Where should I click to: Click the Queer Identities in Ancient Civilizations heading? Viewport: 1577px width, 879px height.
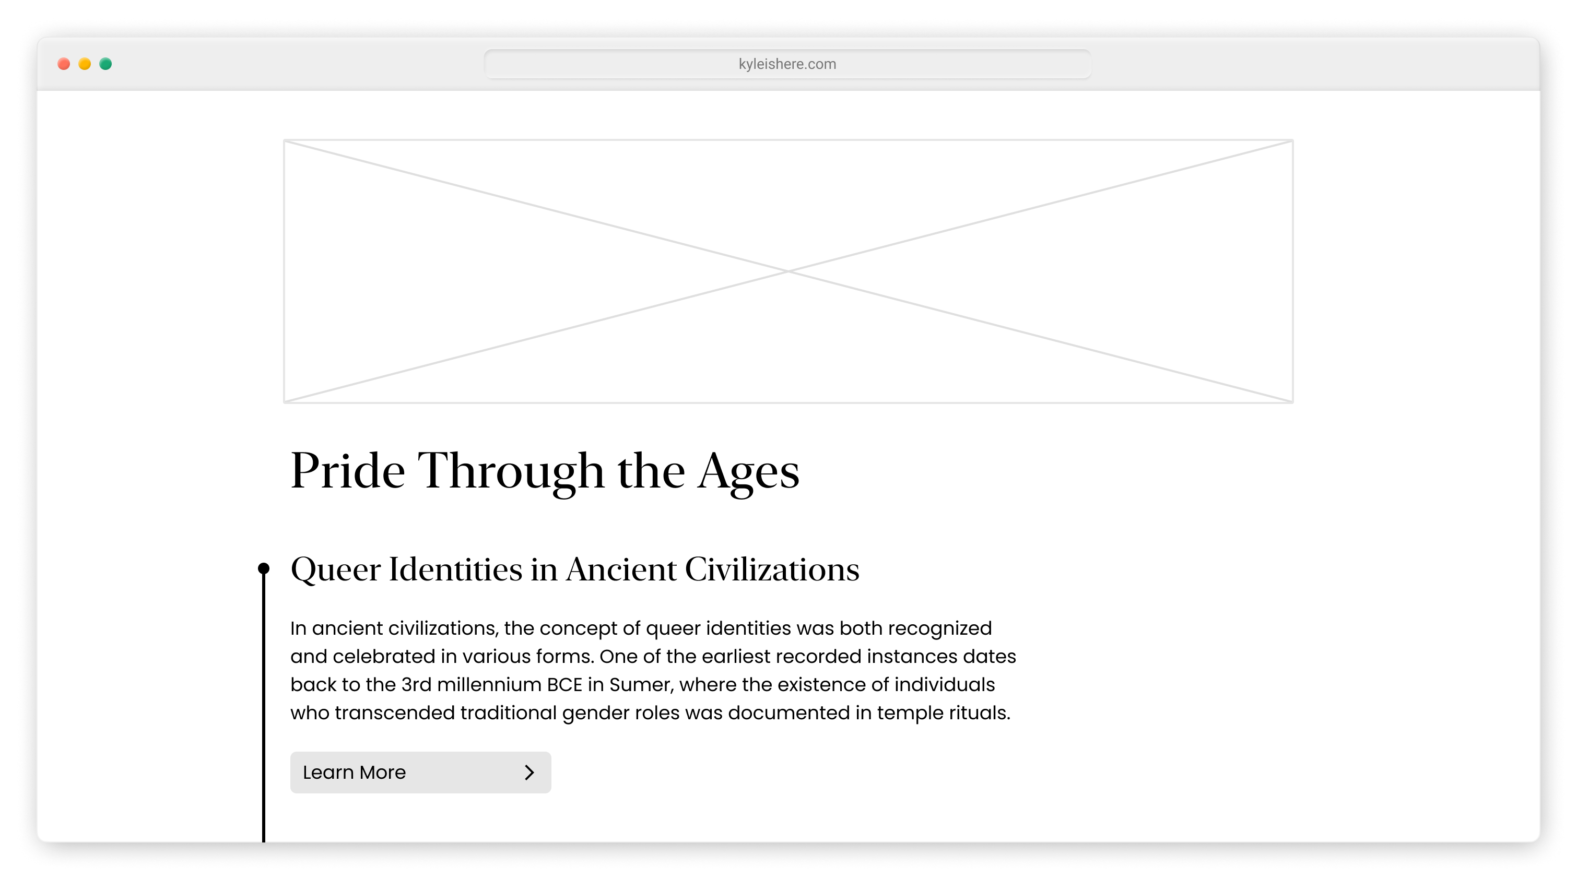click(575, 569)
